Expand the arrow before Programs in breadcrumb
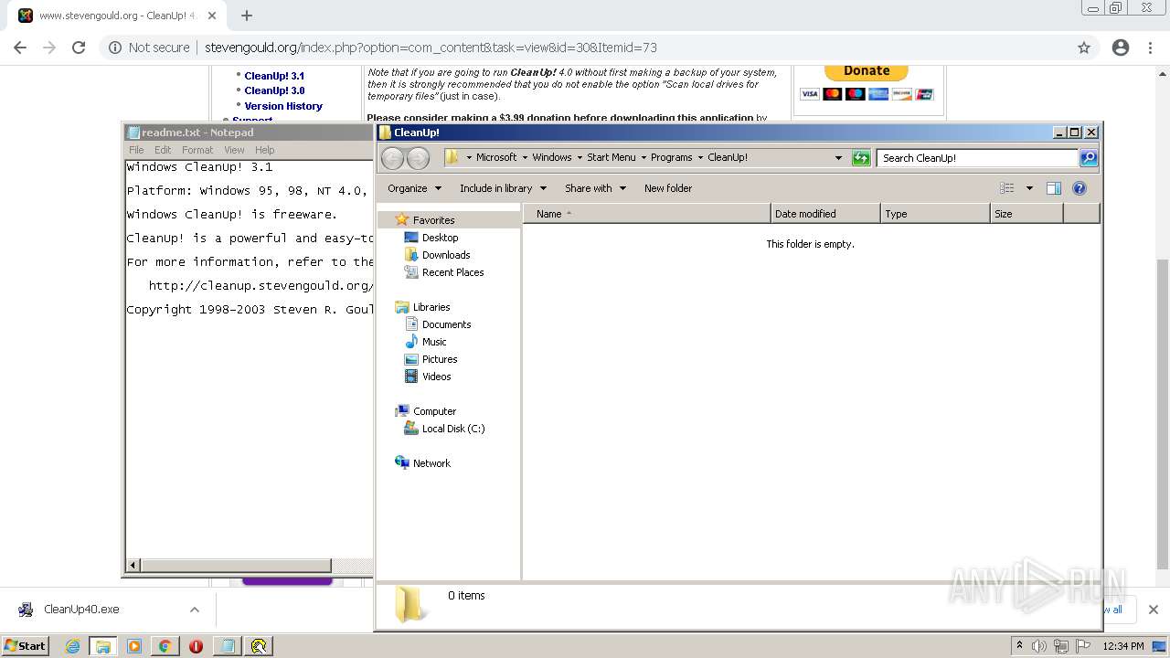Screen dimensions: 1170x658 pos(643,157)
